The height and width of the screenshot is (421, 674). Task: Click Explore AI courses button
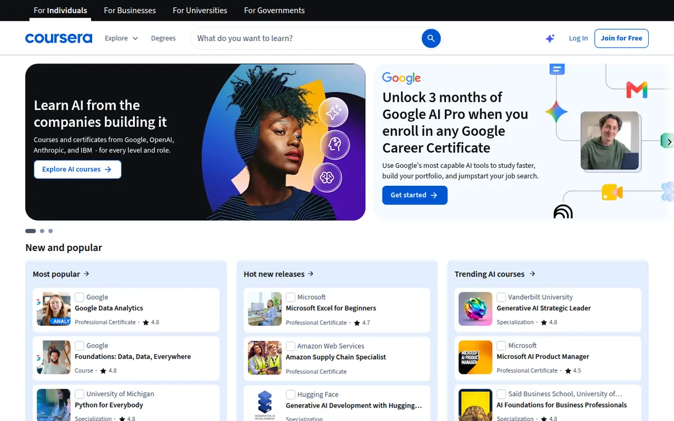tap(78, 170)
